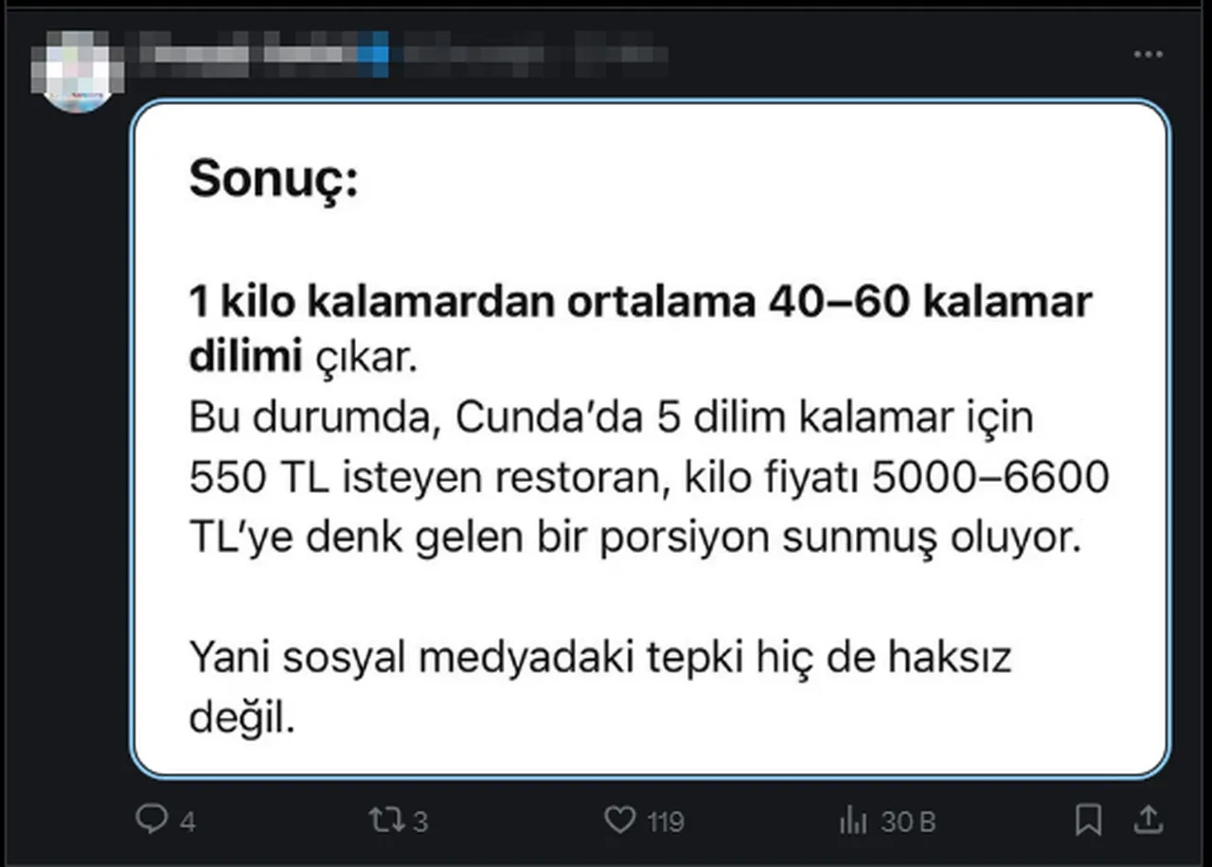Open view analytics bar chart icon

[x=853, y=820]
